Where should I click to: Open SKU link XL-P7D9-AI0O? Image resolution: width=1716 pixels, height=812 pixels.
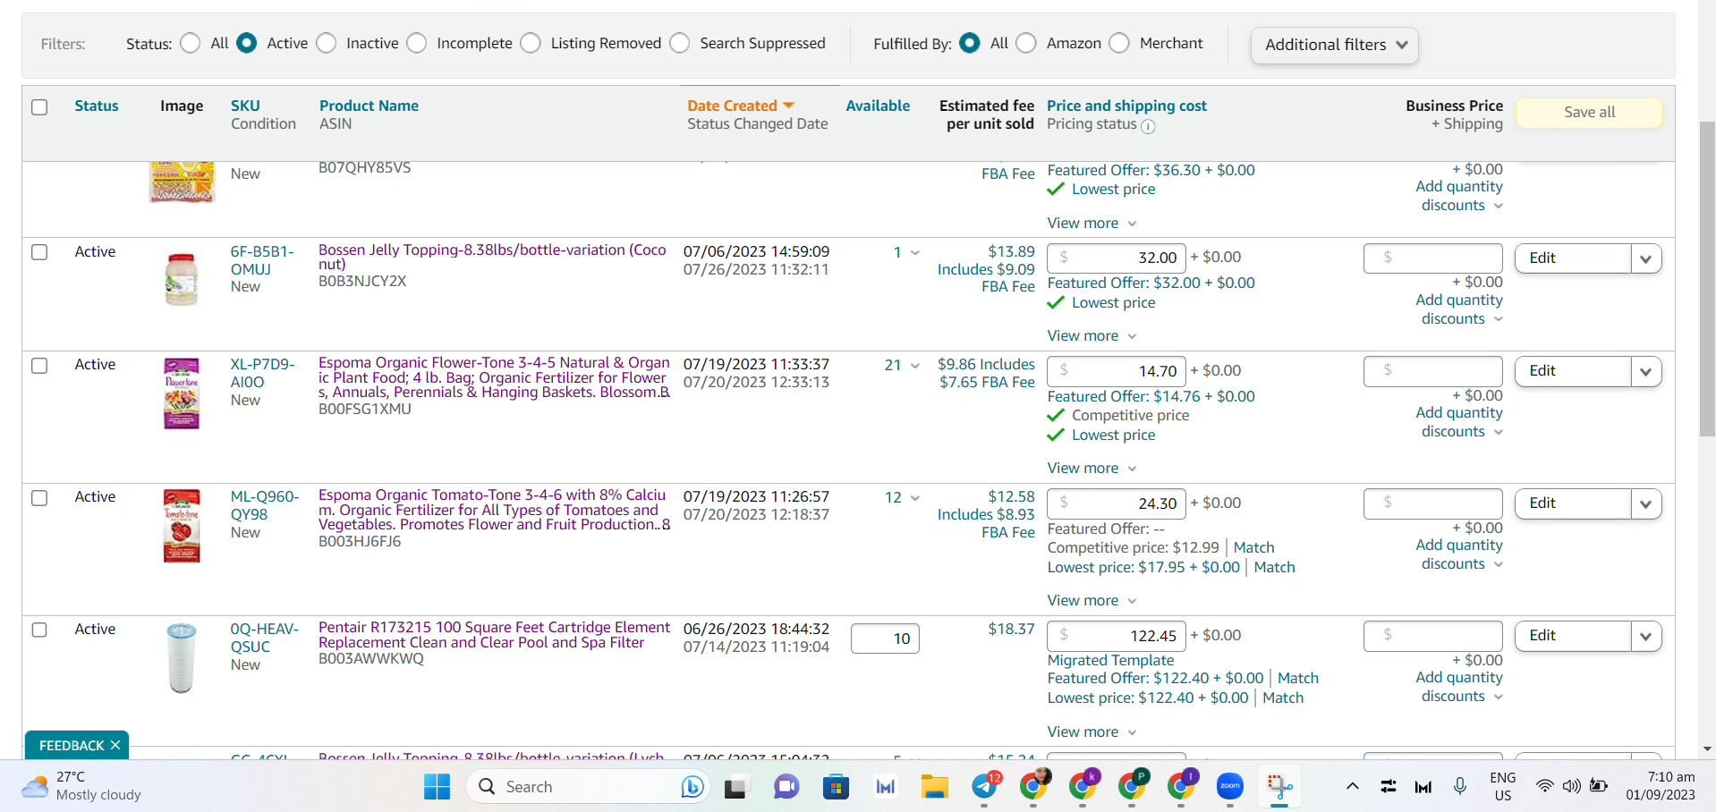click(262, 373)
